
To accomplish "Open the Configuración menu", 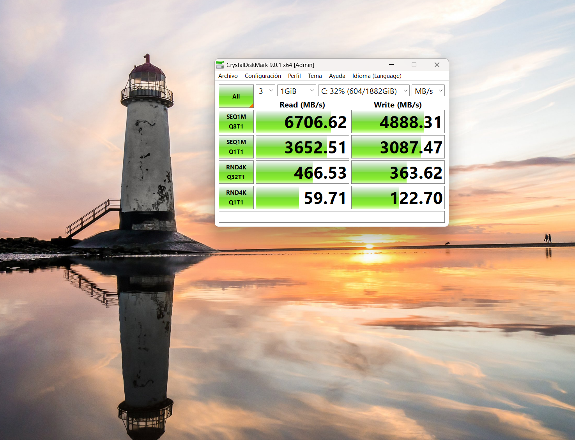I will click(x=263, y=76).
